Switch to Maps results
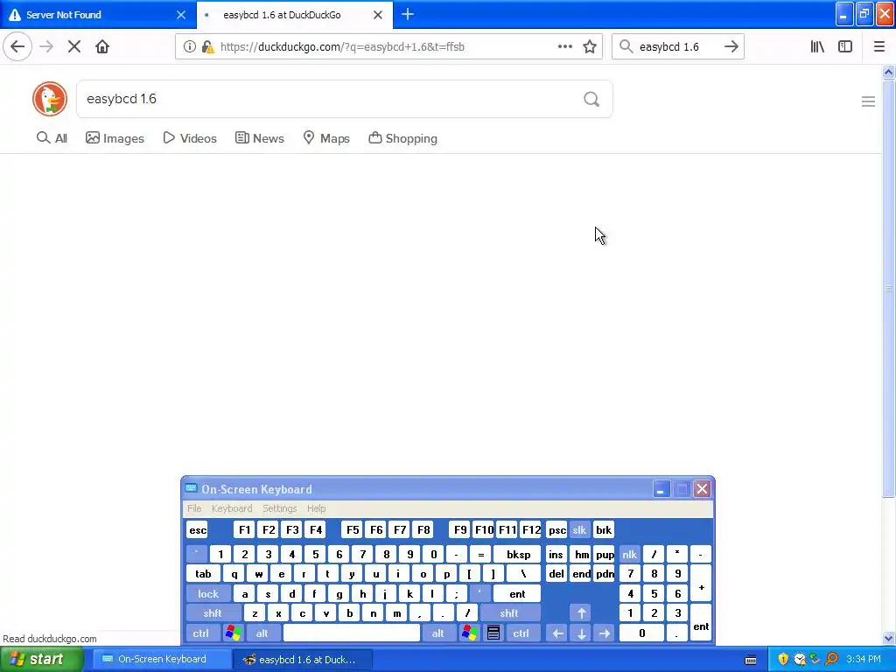The image size is (896, 672). tap(326, 138)
